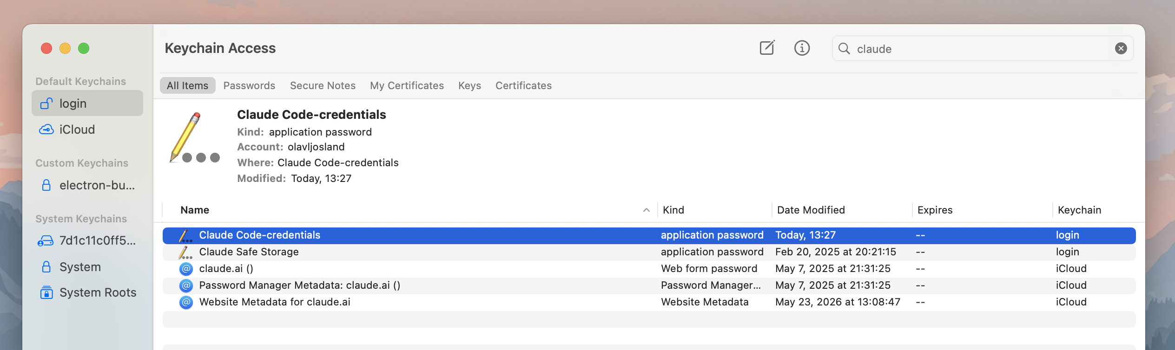The image size is (1175, 350).
Task: Select the iCloud keychain in sidebar
Action: (x=87, y=129)
